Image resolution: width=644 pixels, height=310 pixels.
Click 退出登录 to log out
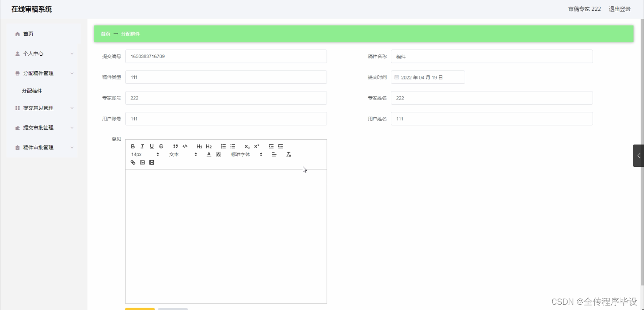click(x=619, y=8)
